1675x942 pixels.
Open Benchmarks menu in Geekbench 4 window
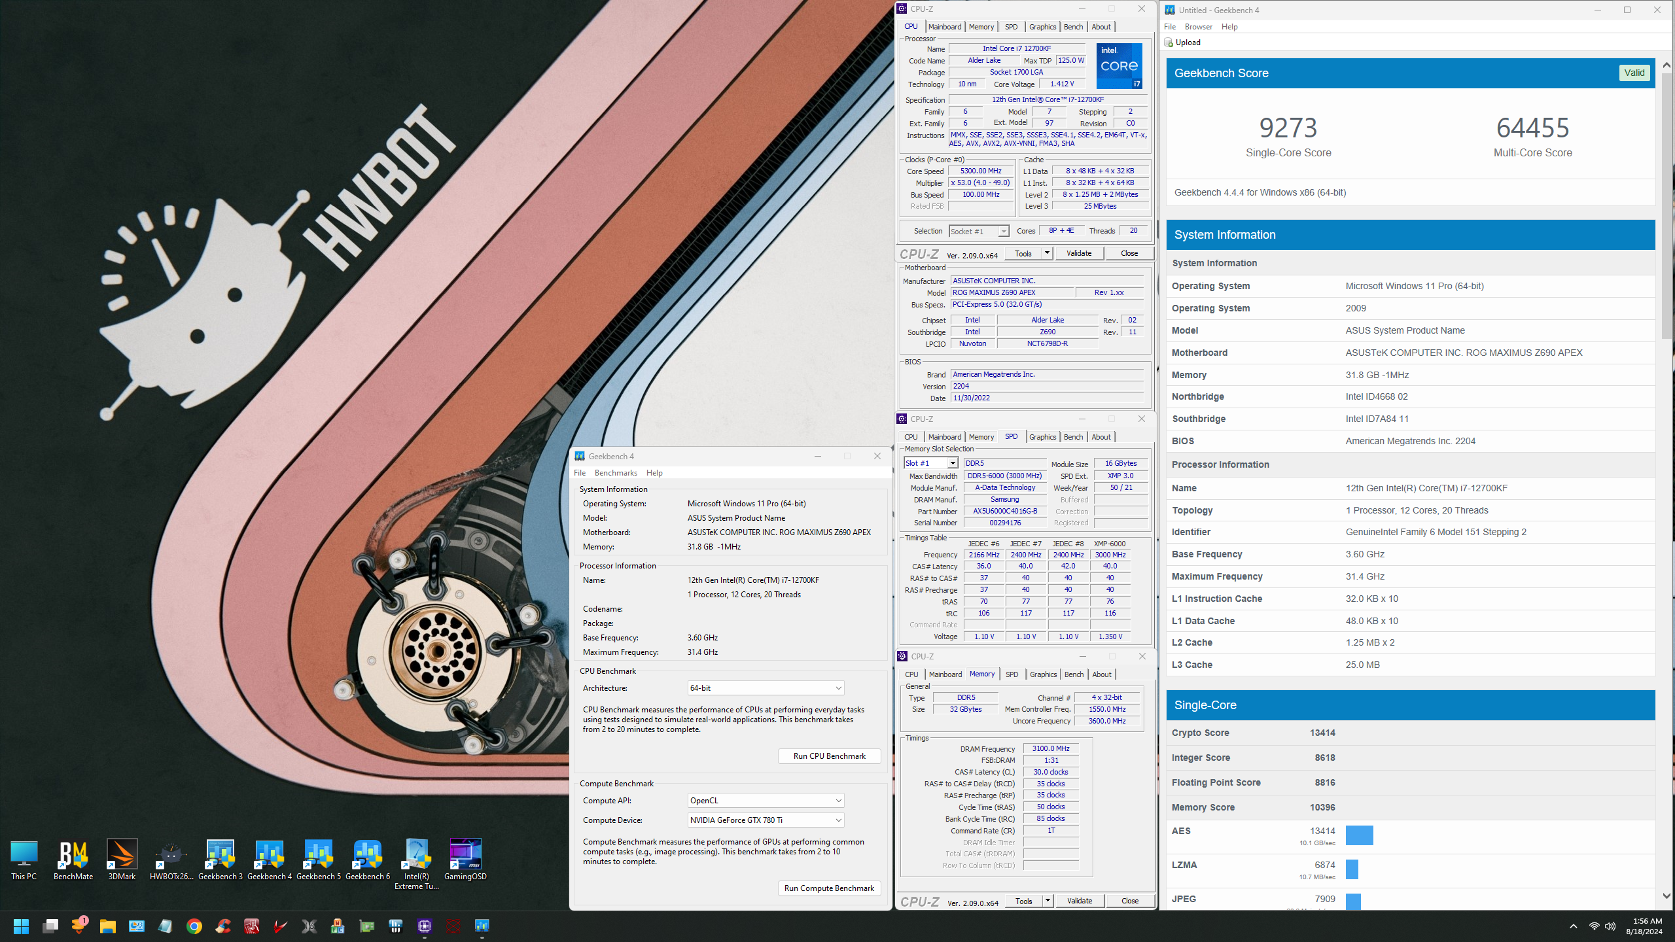[616, 473]
